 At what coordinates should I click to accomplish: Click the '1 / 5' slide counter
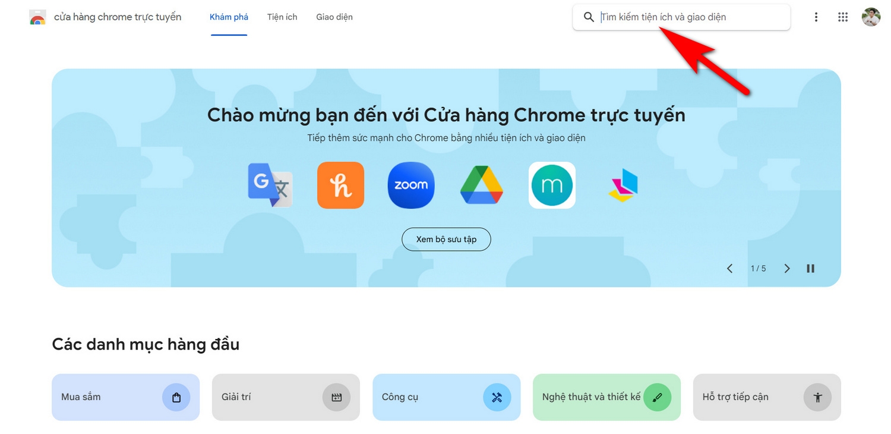(759, 269)
